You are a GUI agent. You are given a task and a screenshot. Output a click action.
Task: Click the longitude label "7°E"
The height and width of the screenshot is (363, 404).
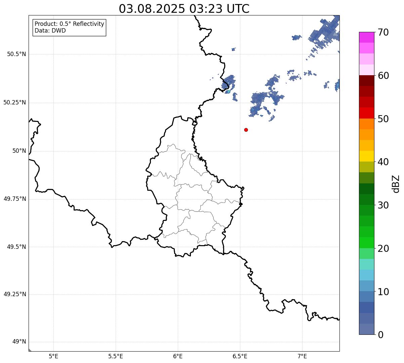click(302, 356)
